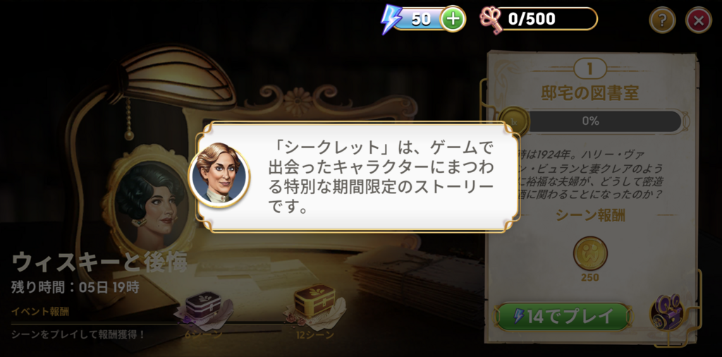
Task: Tap the green plus energy button
Action: 453,19
